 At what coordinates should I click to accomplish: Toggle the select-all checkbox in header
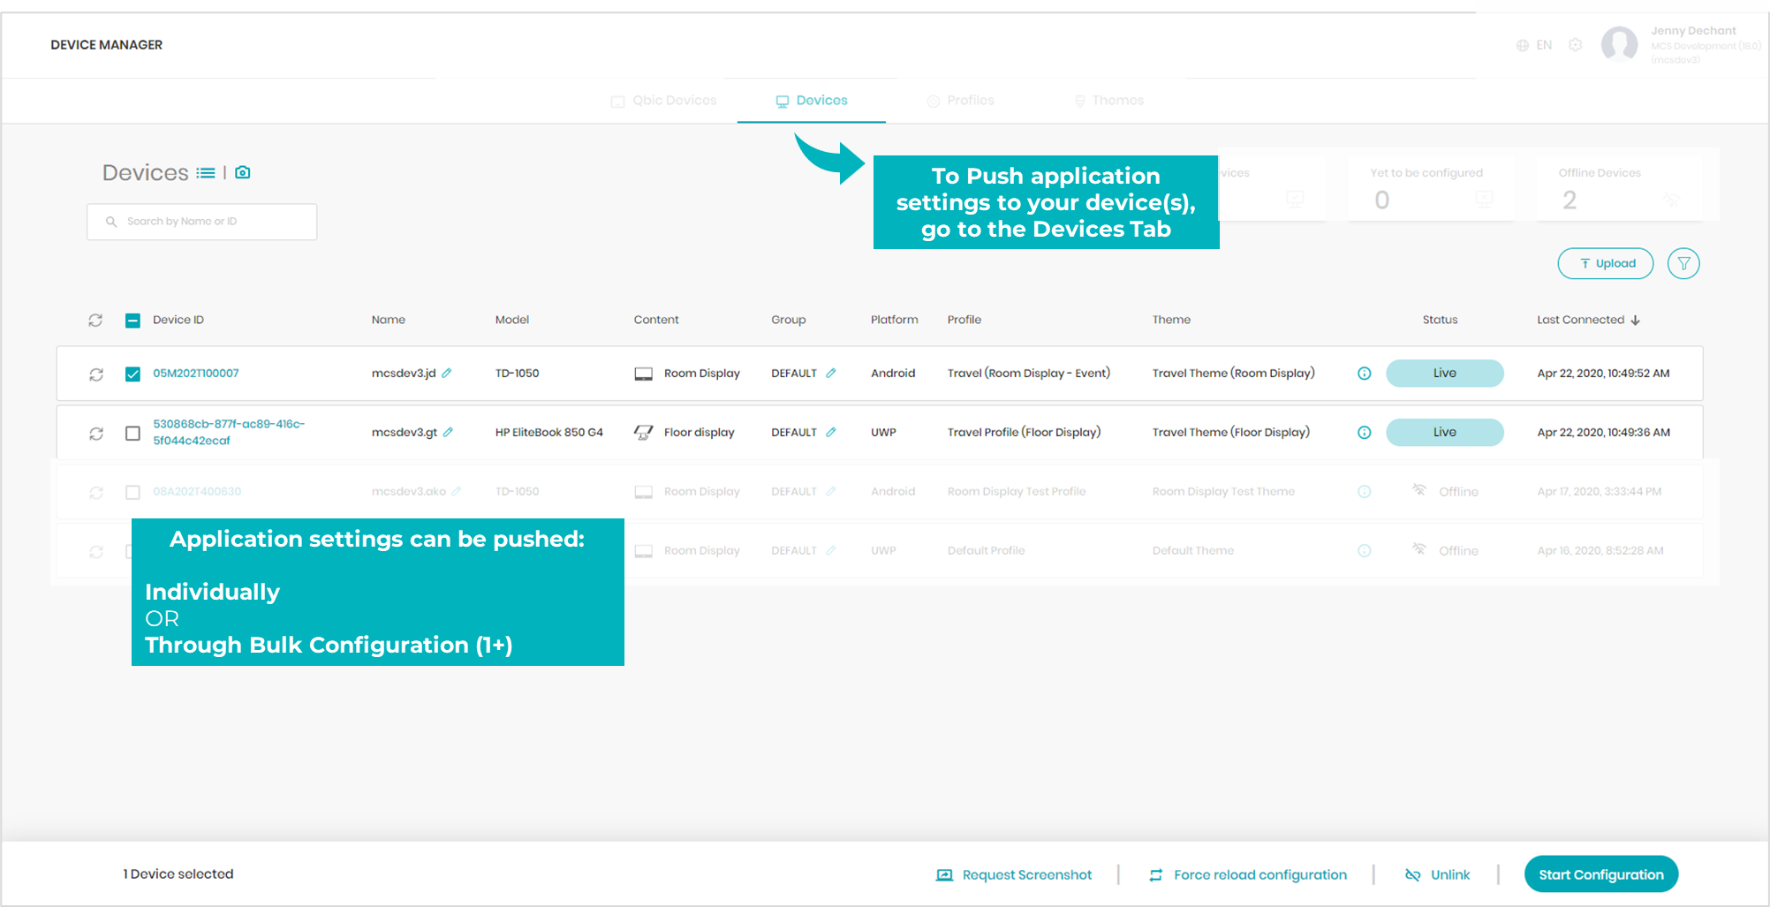pyautogui.click(x=132, y=321)
